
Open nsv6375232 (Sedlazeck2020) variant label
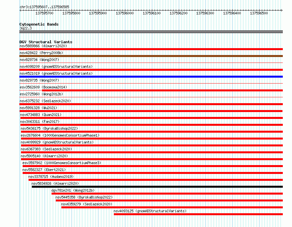[x=45, y=101]
